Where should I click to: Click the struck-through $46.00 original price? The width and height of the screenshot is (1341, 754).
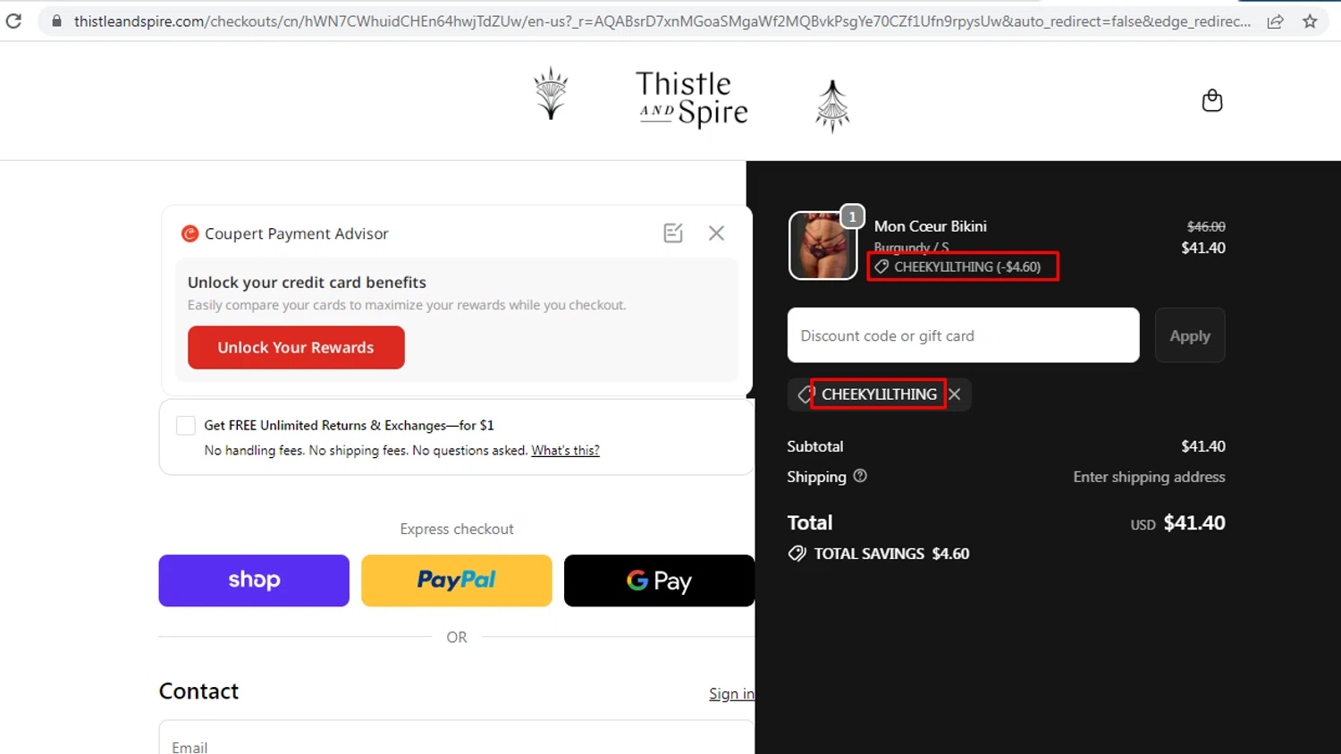[1206, 227]
